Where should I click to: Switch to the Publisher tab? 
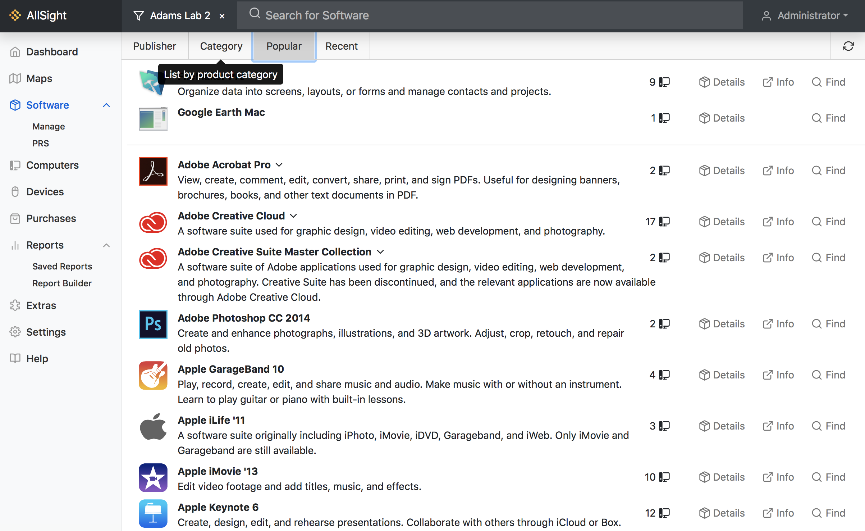(x=155, y=46)
